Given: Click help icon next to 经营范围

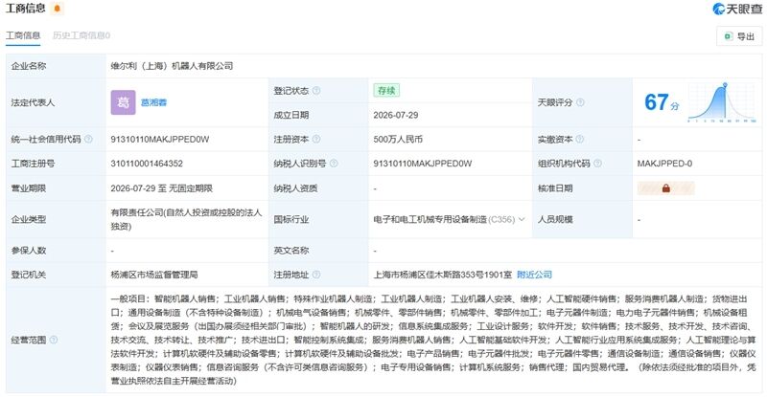Looking at the screenshot, I should click(x=54, y=340).
